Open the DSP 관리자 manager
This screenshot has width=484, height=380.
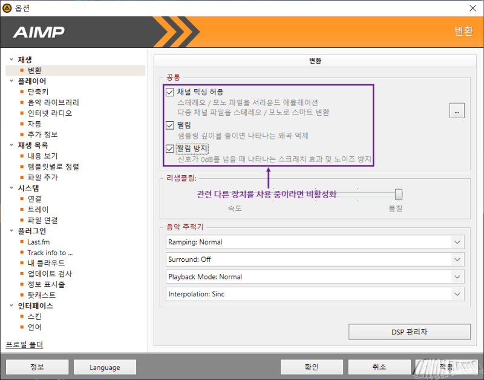point(409,332)
